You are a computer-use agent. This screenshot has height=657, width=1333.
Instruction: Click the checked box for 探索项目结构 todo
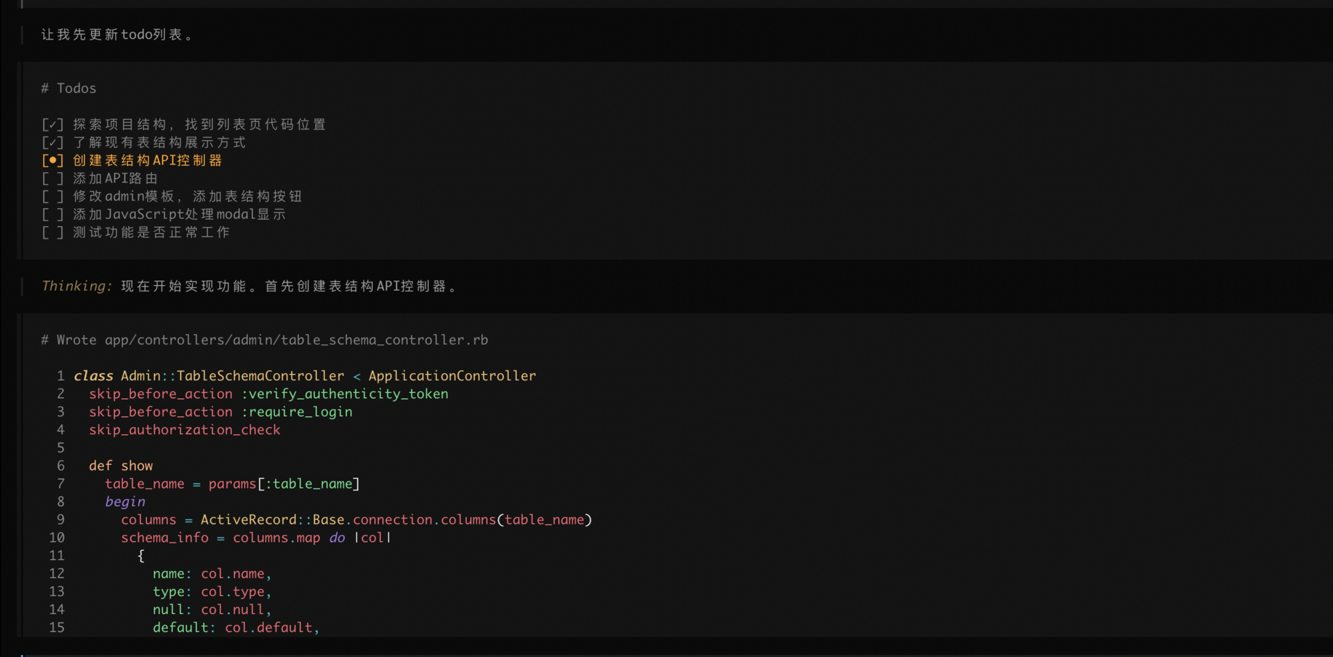53,125
